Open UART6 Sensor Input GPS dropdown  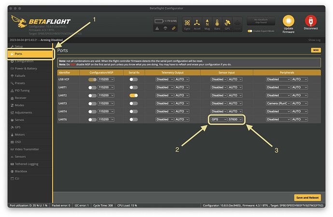click(219, 119)
